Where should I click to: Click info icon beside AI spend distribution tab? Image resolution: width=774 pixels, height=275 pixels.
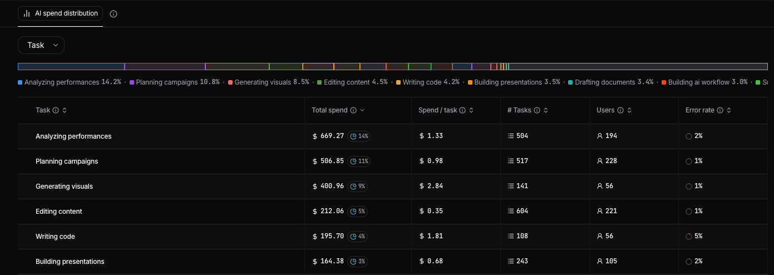point(114,14)
